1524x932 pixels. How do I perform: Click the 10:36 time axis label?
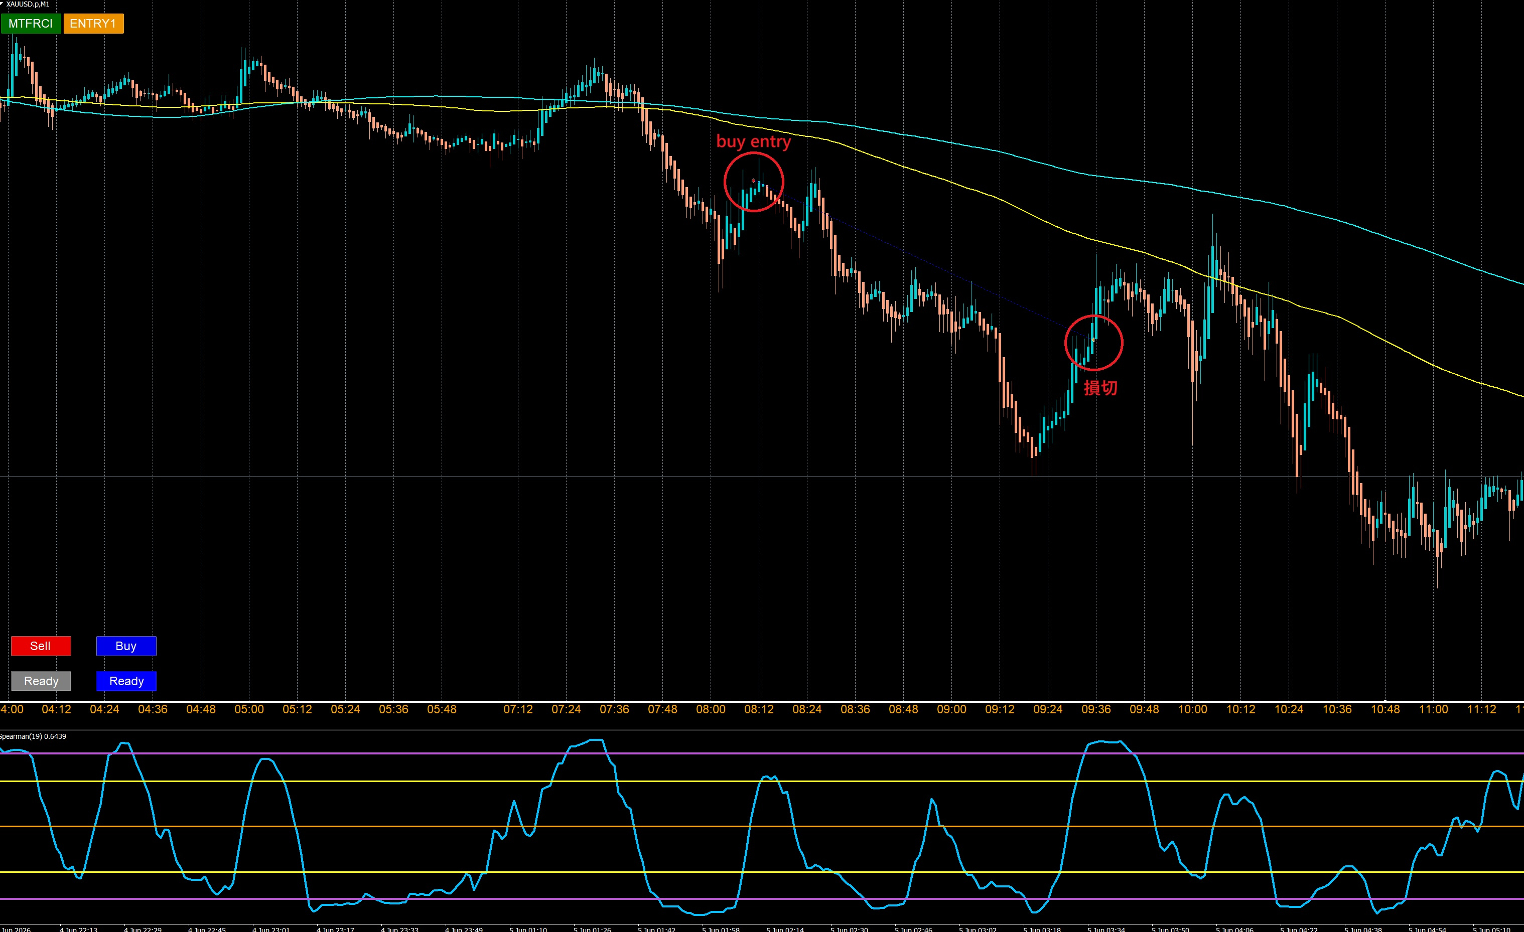[x=1337, y=709]
